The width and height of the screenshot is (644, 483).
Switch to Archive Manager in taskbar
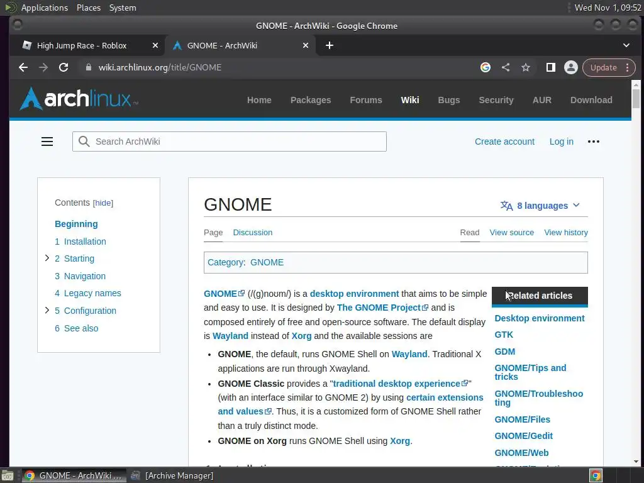point(172,475)
